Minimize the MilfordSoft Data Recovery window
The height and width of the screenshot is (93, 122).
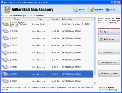tap(113, 3)
